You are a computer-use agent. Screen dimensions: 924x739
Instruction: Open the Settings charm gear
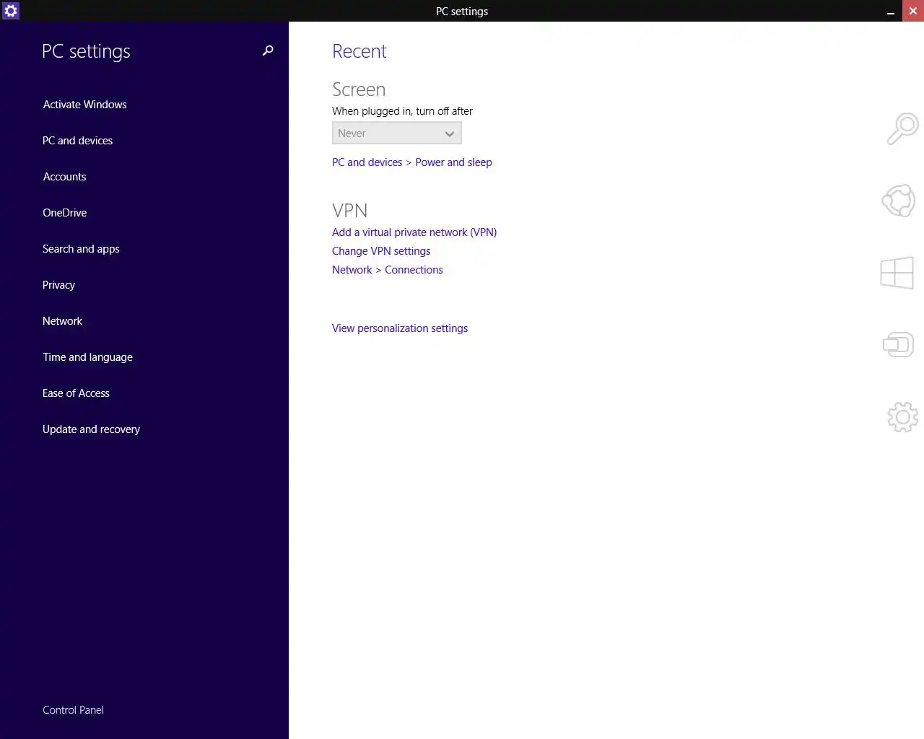(x=902, y=417)
